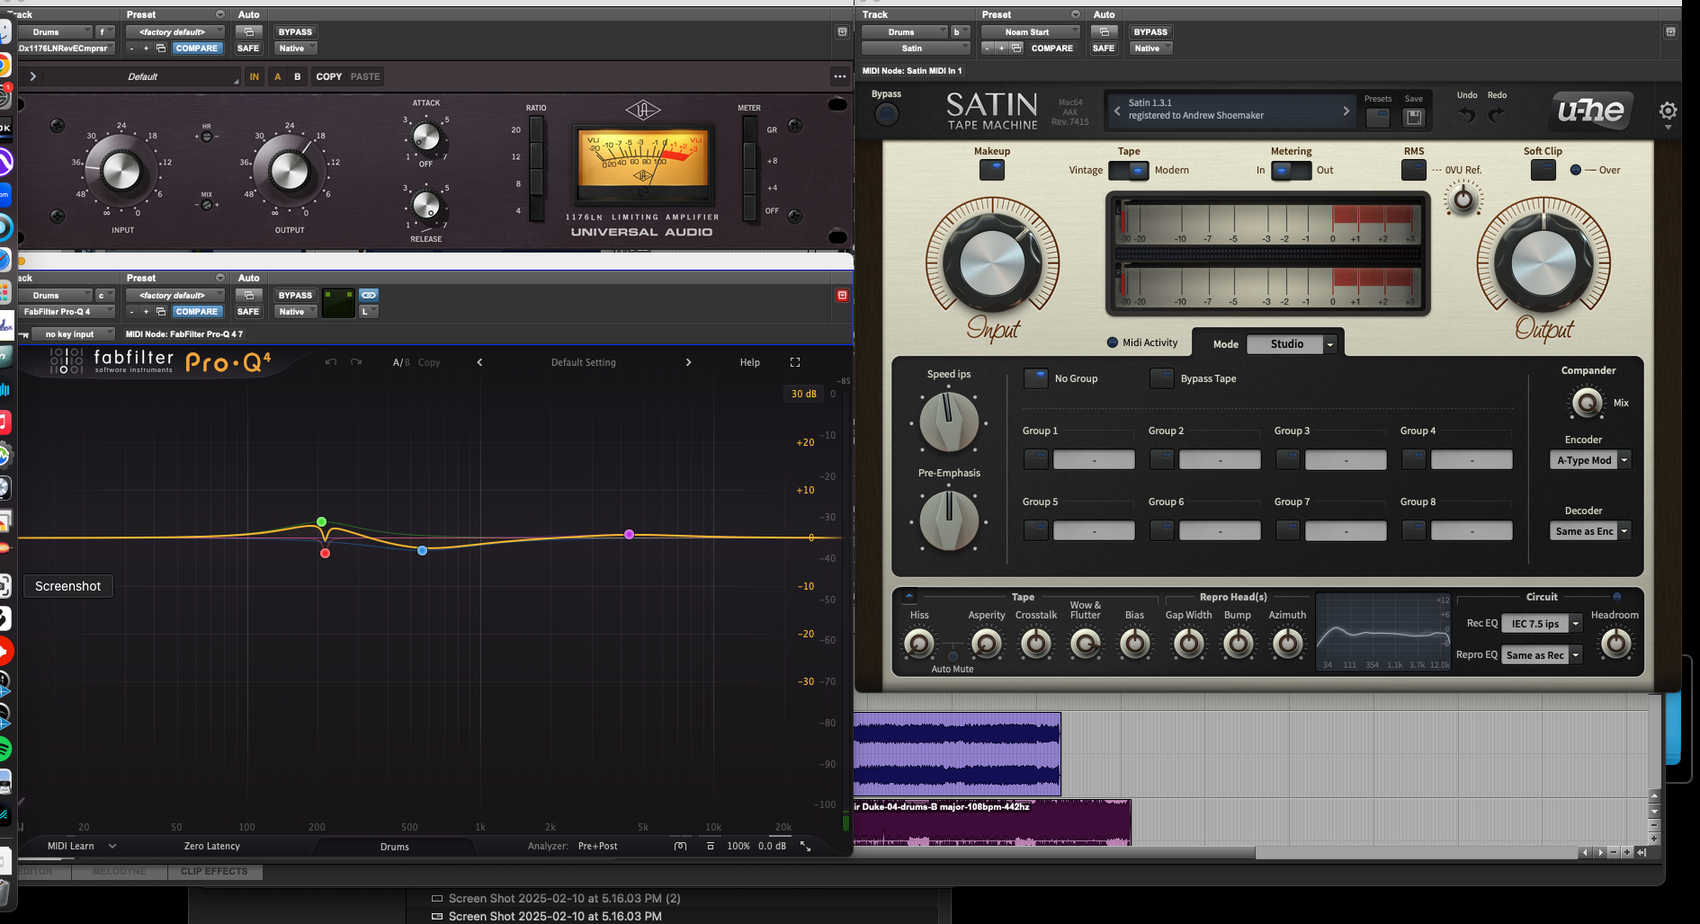Click the purple EQ band node
The height and width of the screenshot is (924, 1700).
pyautogui.click(x=629, y=535)
